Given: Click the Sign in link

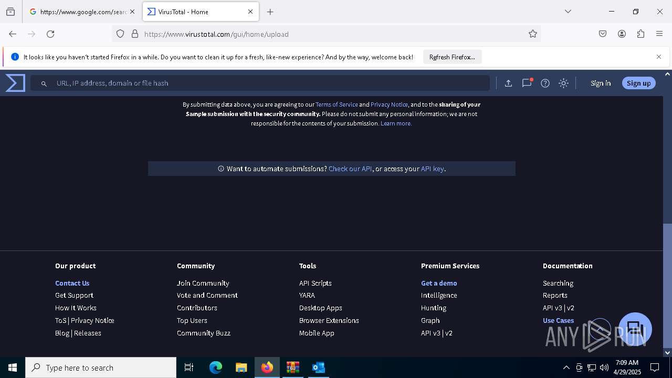Looking at the screenshot, I should [601, 83].
